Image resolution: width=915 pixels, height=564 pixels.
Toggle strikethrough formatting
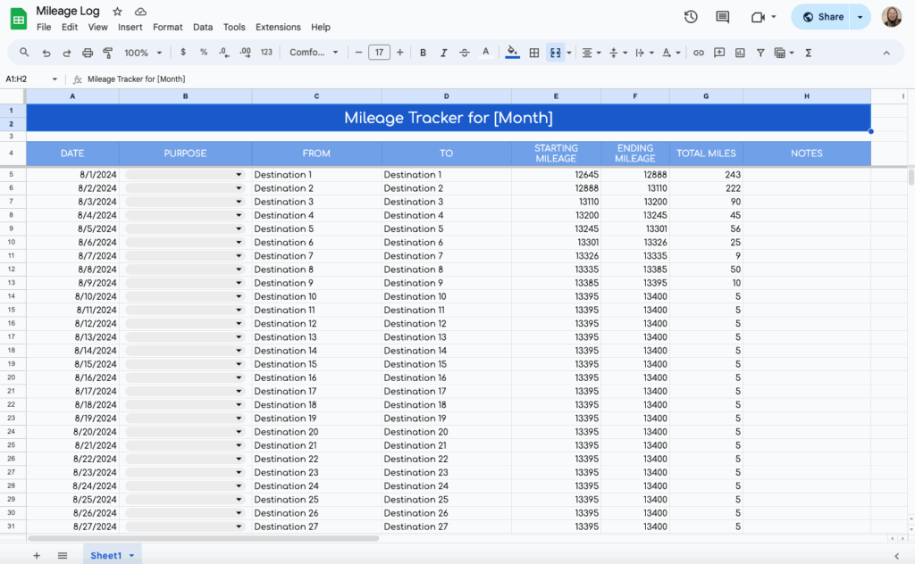(x=465, y=53)
